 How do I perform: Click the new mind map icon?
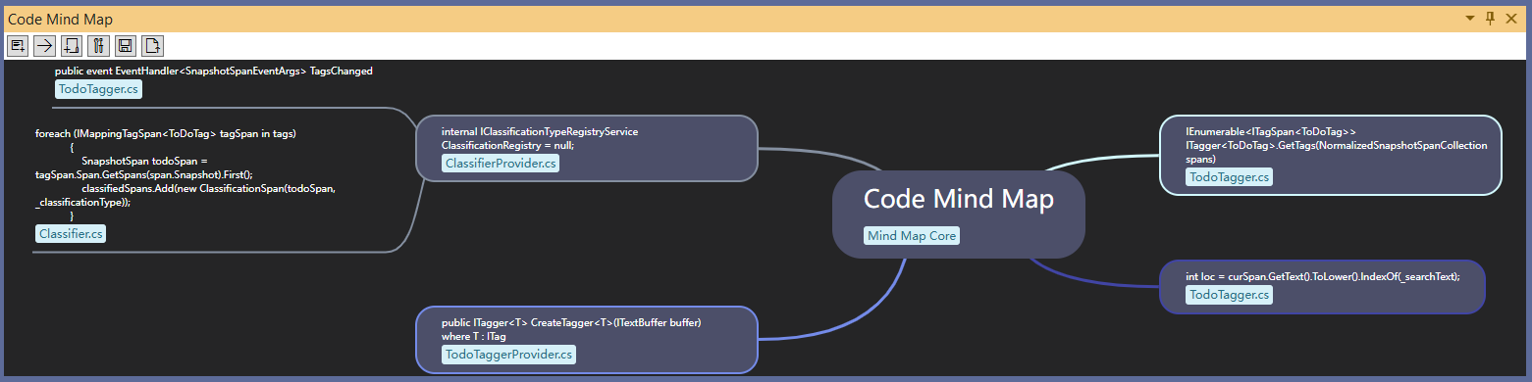point(71,45)
